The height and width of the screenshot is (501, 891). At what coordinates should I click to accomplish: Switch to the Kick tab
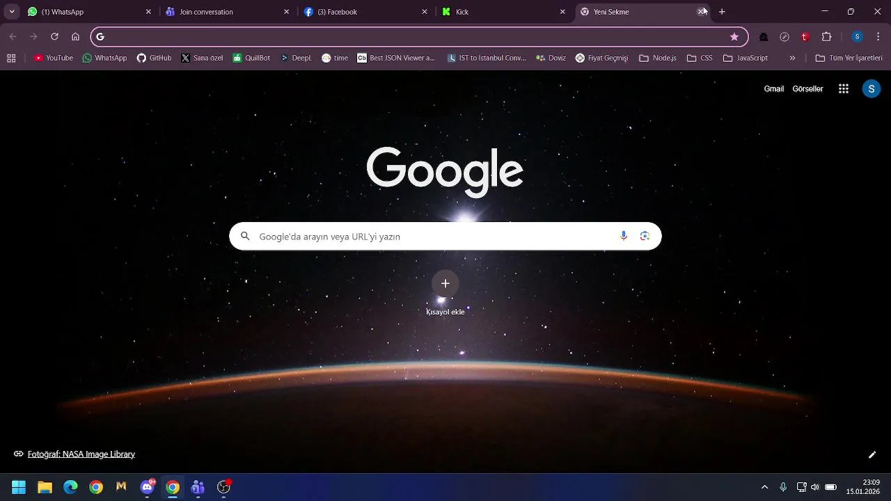click(503, 12)
